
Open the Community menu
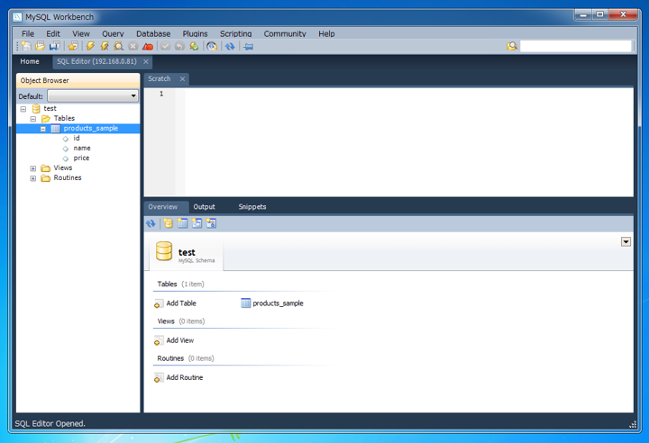[x=285, y=34]
